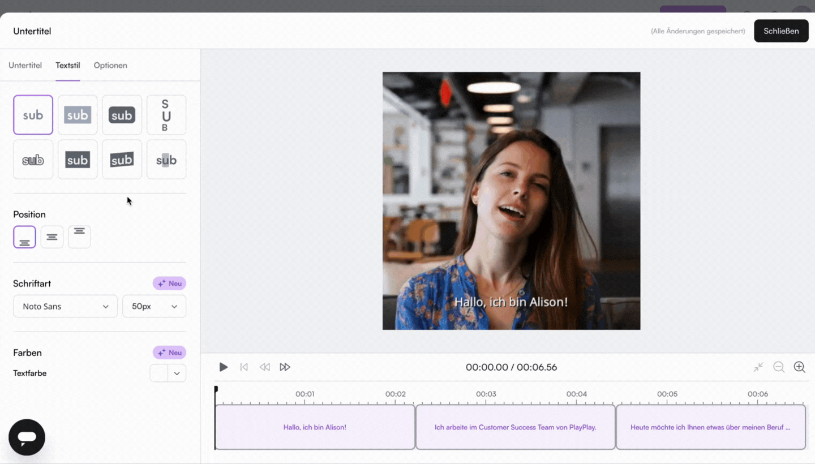
Task: Click the 00:00.00 / 00:06.56 timecode display
Action: 511,367
